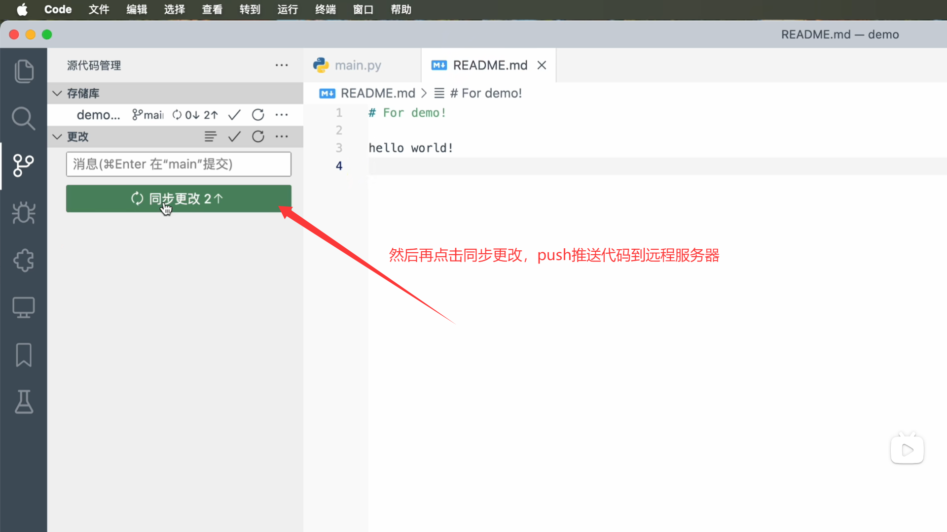Click refresh icon in the 更改 header
The width and height of the screenshot is (947, 532).
coord(258,136)
